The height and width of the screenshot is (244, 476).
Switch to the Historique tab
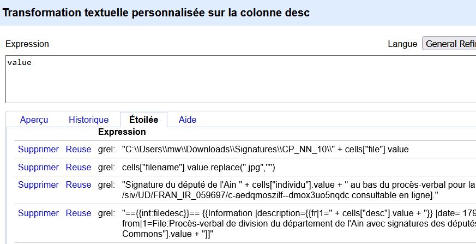point(89,120)
